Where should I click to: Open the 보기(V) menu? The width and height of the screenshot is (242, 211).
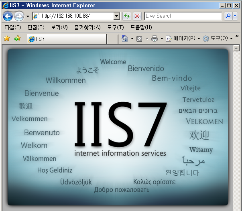pyautogui.click(x=59, y=27)
